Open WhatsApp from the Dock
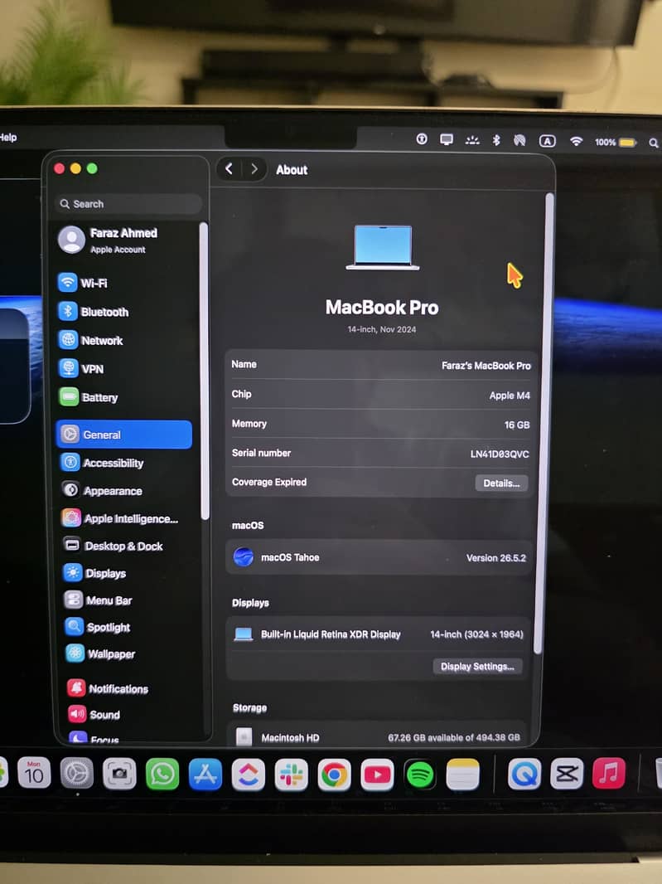The height and width of the screenshot is (884, 662). pos(162,774)
